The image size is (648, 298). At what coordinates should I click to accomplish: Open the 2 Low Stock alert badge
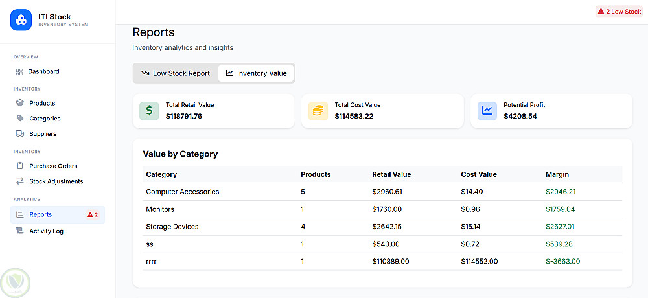click(619, 12)
